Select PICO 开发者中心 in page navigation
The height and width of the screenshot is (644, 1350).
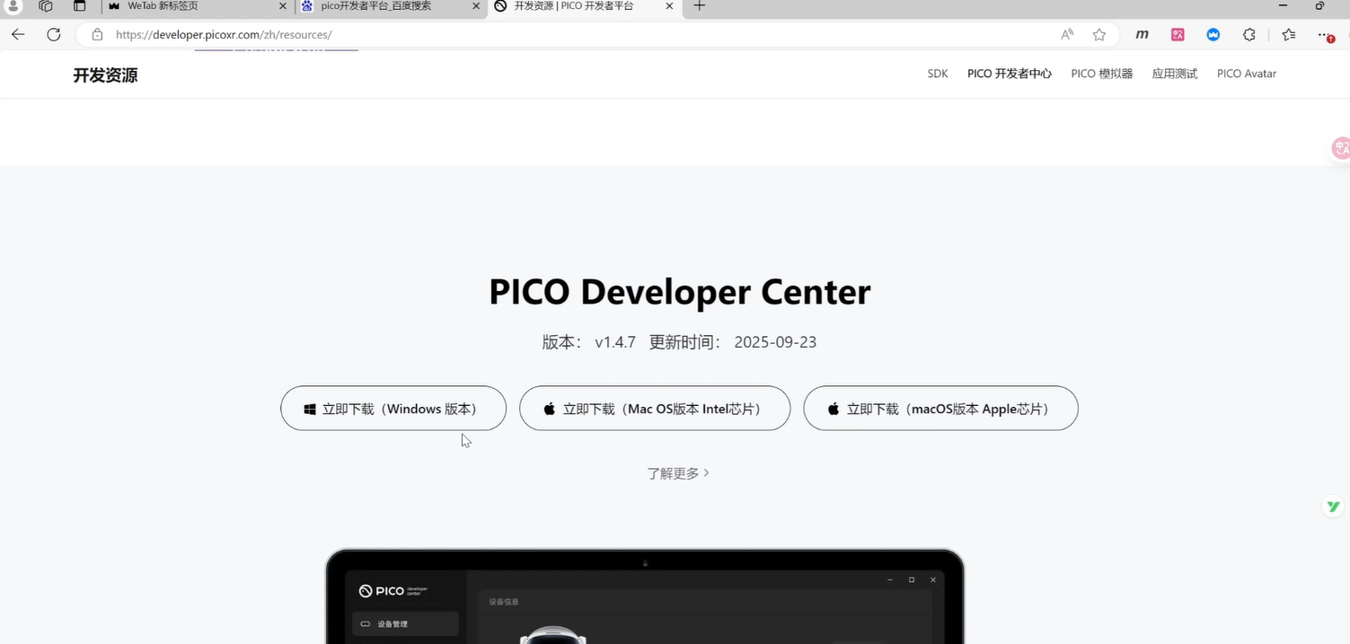pyautogui.click(x=1010, y=74)
